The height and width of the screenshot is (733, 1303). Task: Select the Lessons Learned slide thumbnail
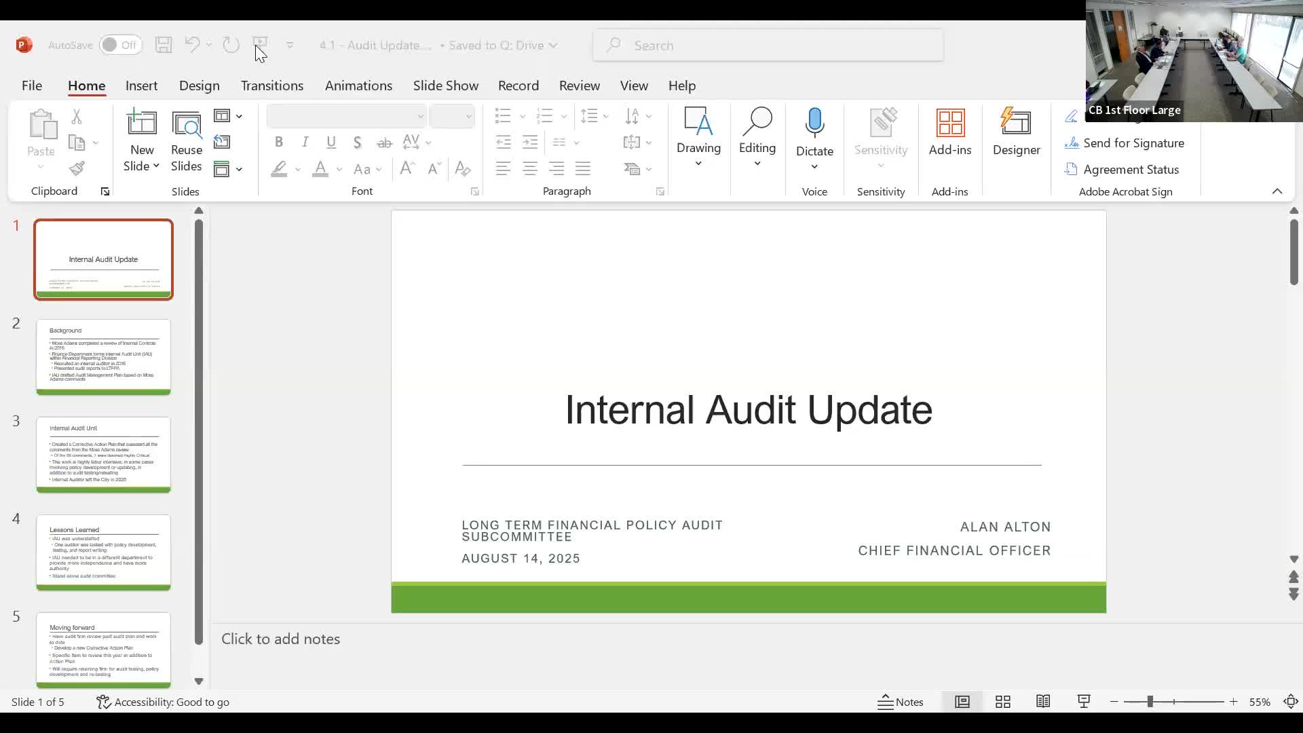103,552
